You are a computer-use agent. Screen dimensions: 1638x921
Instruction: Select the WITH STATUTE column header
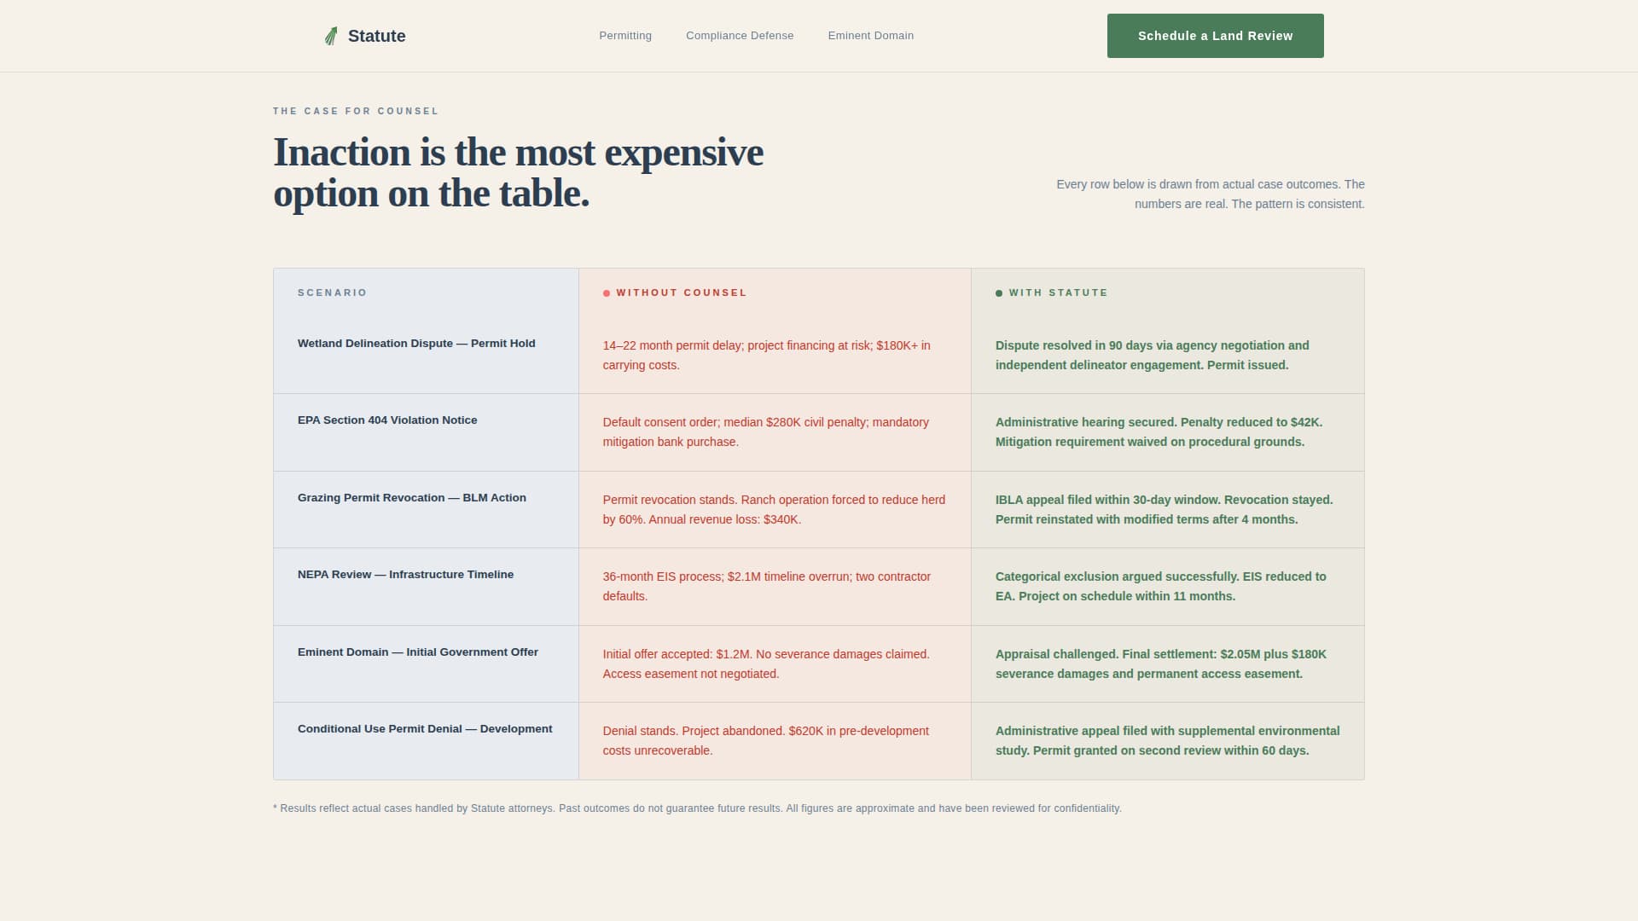tap(1058, 293)
